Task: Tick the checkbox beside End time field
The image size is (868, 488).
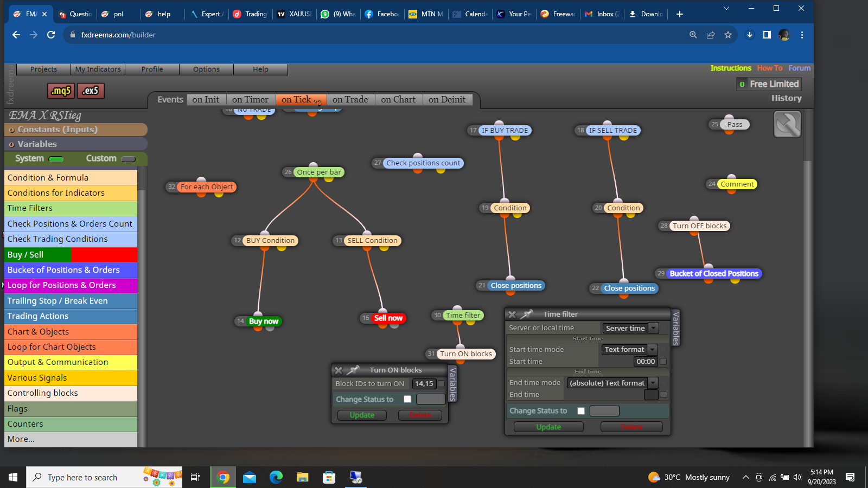Action: pos(663,395)
